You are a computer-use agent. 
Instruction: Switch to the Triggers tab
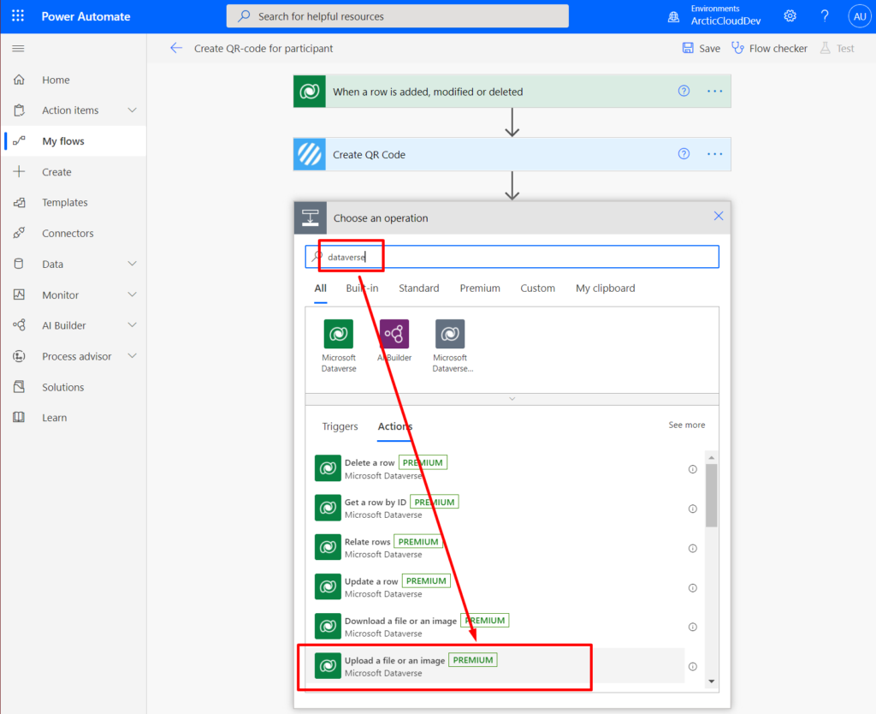[x=340, y=426]
